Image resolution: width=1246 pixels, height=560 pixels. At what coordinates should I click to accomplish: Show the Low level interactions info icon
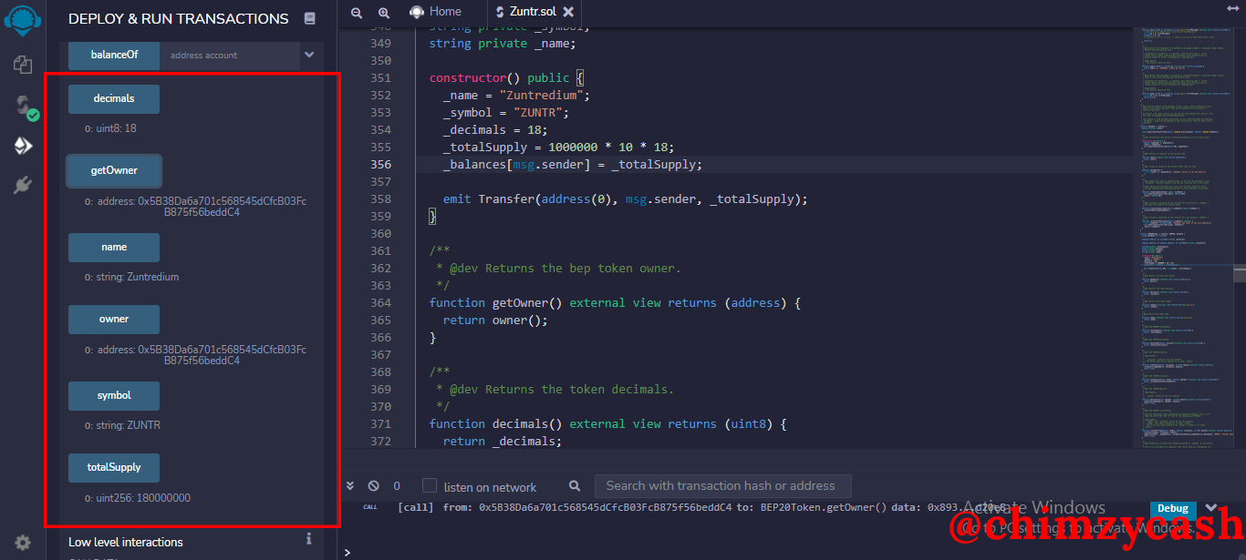[309, 539]
